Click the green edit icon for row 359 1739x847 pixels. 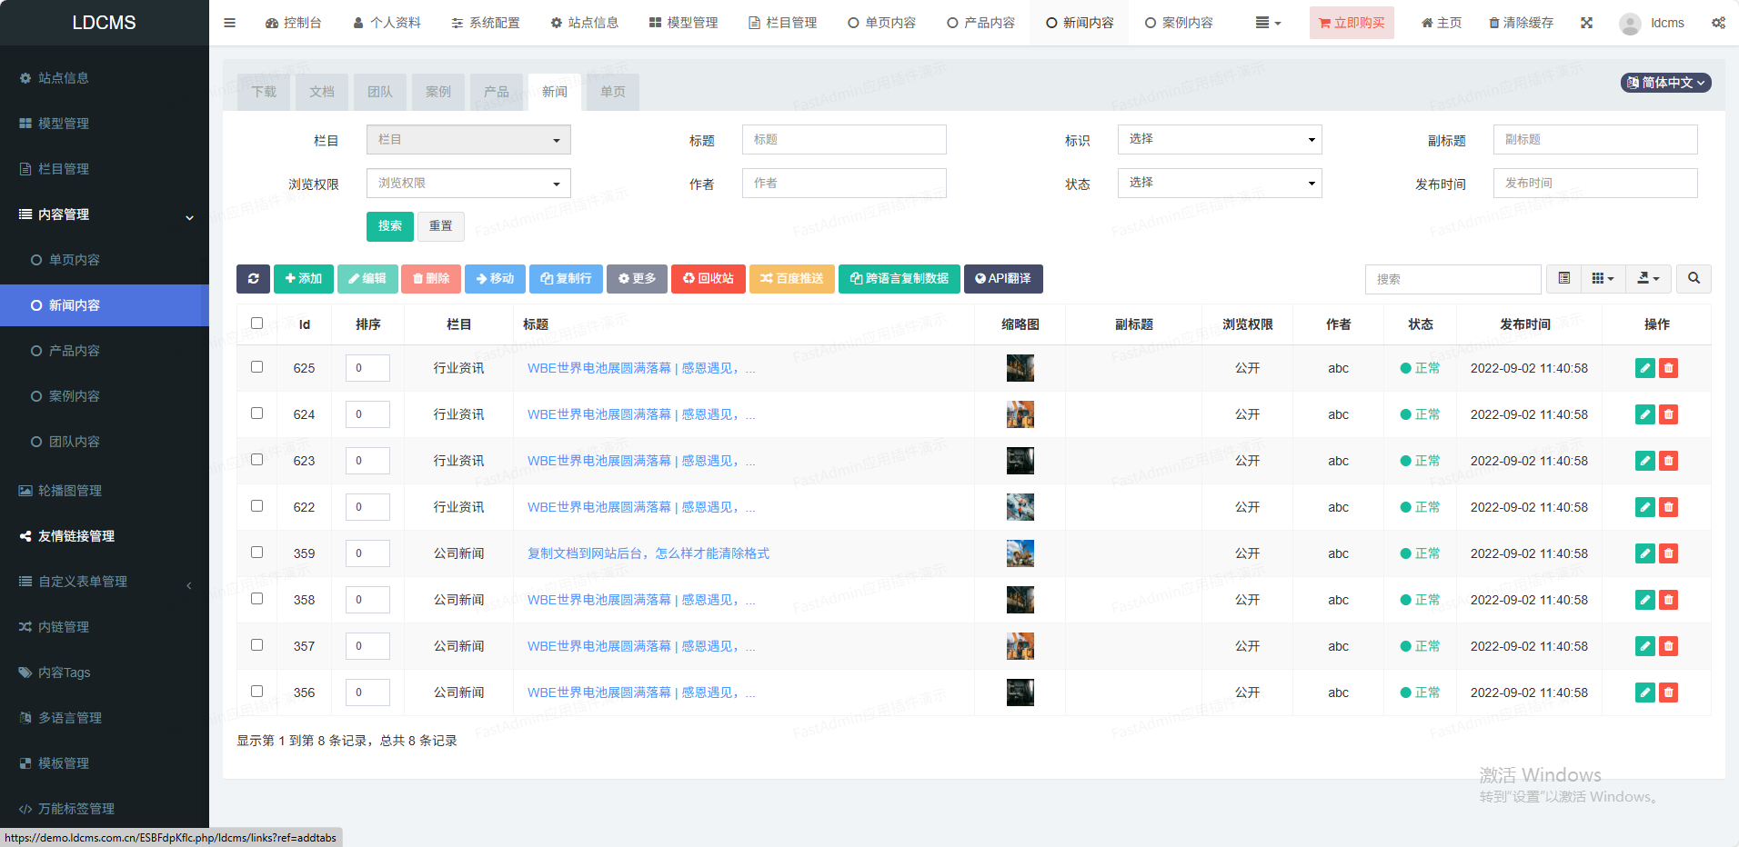tap(1644, 553)
